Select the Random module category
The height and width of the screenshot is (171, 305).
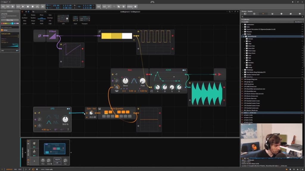(x=33, y=18)
